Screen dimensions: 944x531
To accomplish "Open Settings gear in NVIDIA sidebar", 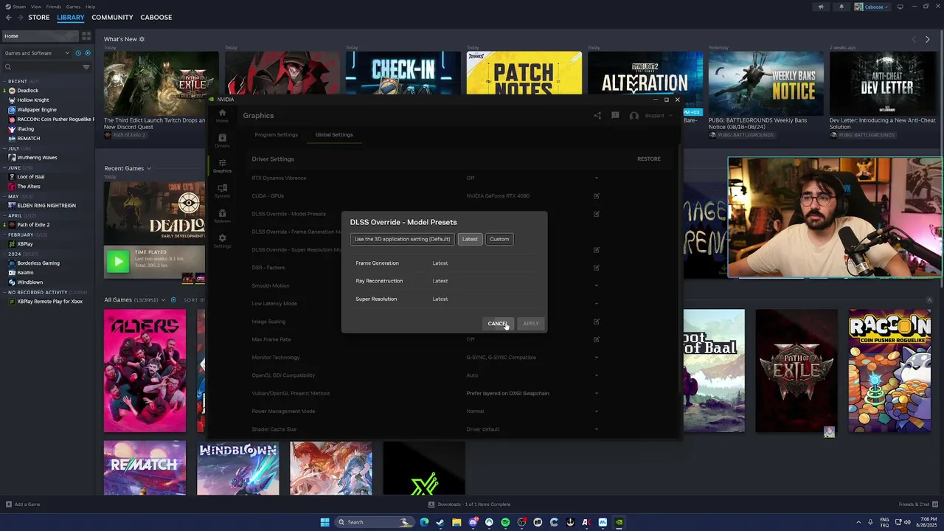I will (222, 240).
